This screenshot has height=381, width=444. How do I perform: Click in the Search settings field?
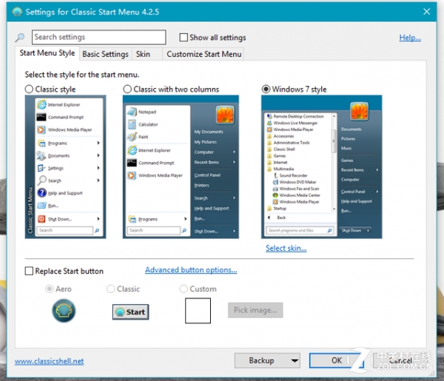[98, 37]
